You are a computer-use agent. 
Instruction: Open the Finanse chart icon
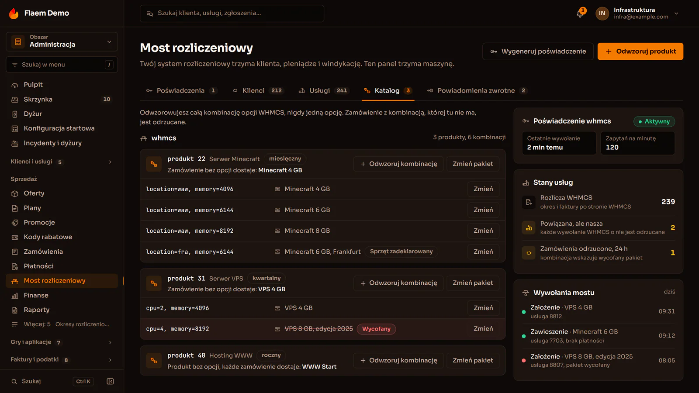click(x=15, y=296)
